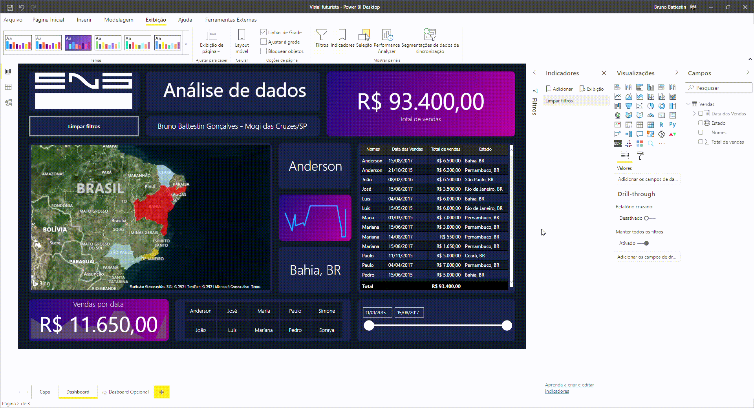754x408 pixels.
Task: Select the globe map visual
Action: pos(618,115)
